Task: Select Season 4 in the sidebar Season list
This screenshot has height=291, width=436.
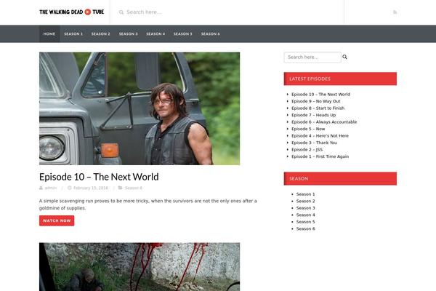Action: pyautogui.click(x=306, y=215)
